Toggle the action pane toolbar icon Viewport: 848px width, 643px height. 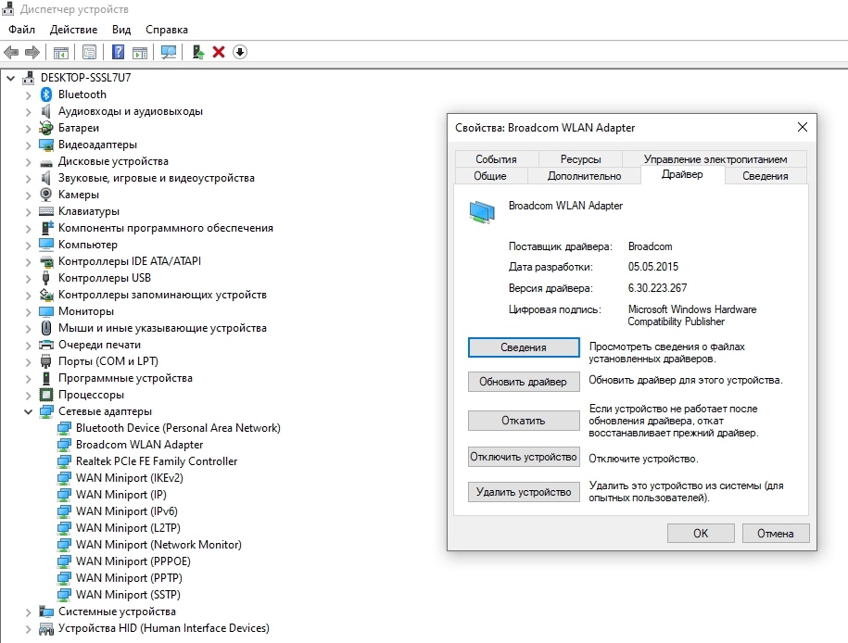140,53
